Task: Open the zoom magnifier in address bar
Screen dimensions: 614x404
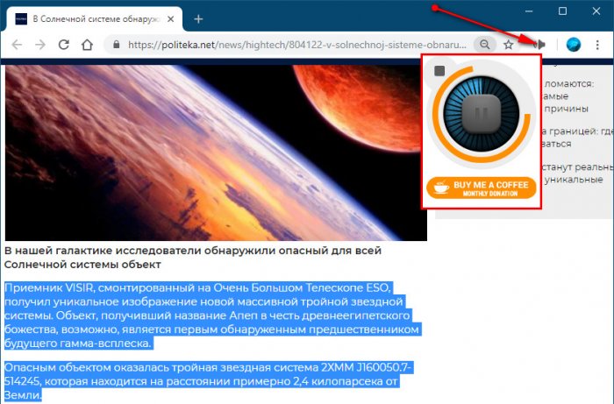Action: tap(485, 45)
